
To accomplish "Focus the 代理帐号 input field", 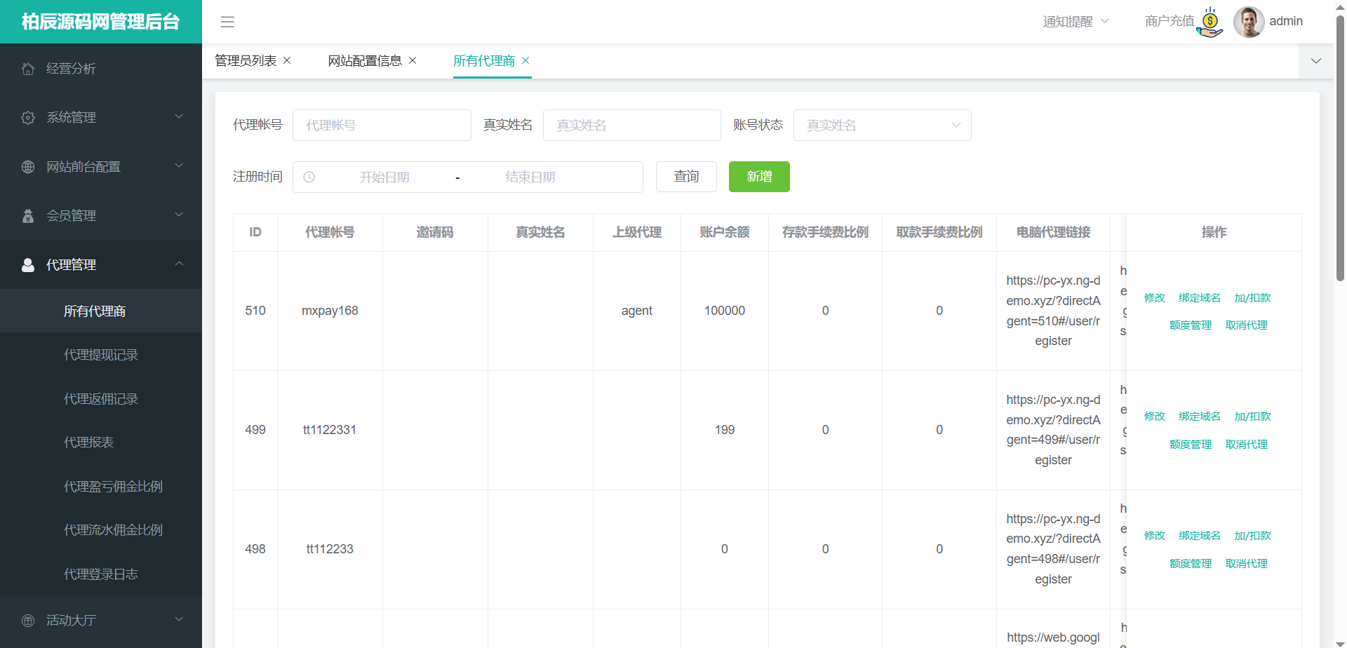I will click(382, 125).
